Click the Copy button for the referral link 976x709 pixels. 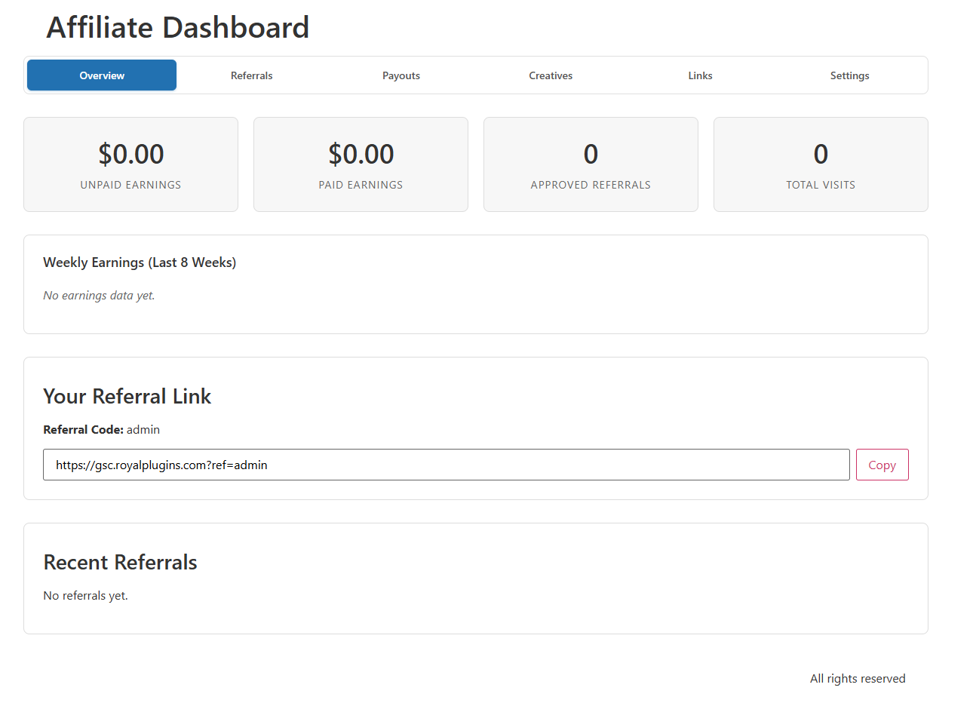(x=882, y=465)
